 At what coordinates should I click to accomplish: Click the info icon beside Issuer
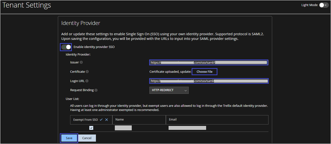point(81,62)
